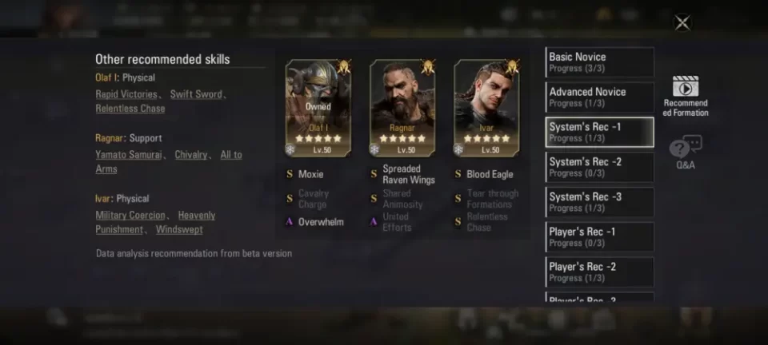
Task: Click the snowflake icon on Ragnar card
Action: tap(374, 149)
